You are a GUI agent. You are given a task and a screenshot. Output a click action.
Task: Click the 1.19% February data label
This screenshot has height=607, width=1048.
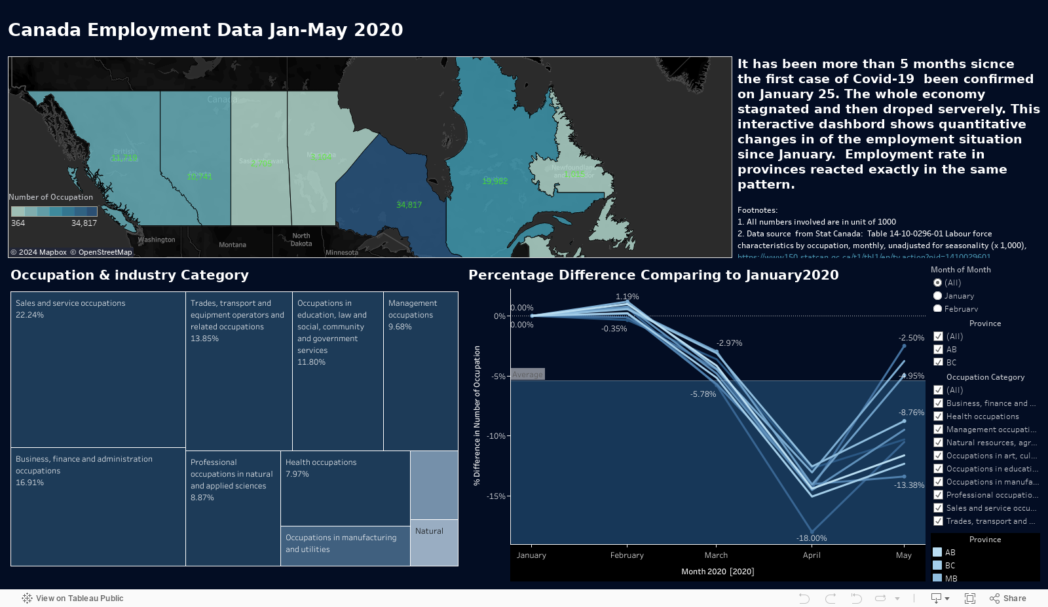pyautogui.click(x=627, y=297)
